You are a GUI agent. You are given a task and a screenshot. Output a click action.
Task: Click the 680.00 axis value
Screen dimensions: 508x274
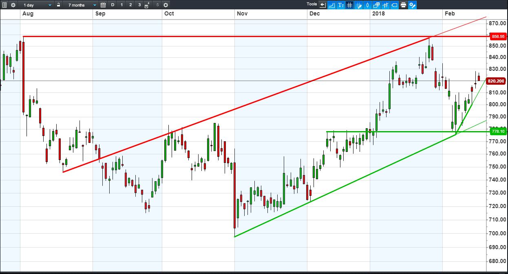[497, 261]
